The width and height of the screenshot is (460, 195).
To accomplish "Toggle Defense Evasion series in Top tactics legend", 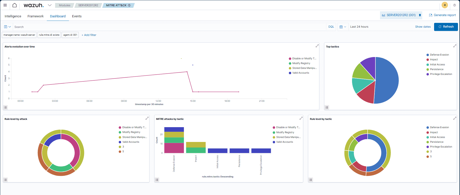I will (439, 55).
